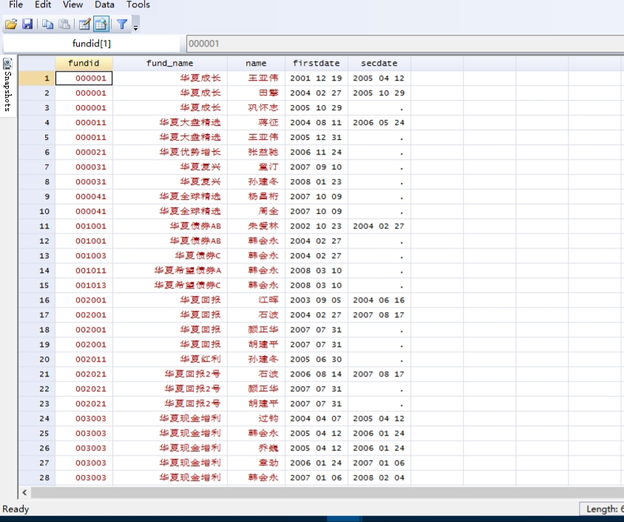Save the dataset using the floppy icon
The width and height of the screenshot is (624, 522).
click(27, 24)
